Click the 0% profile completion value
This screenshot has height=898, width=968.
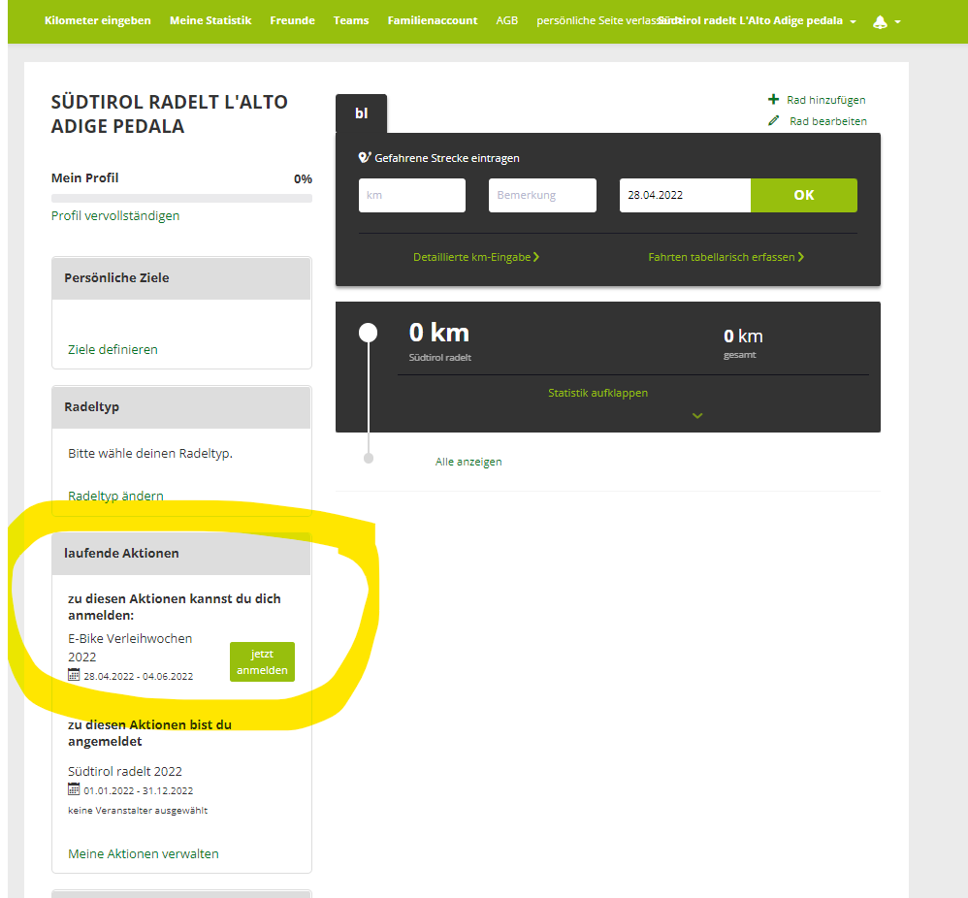tap(304, 179)
